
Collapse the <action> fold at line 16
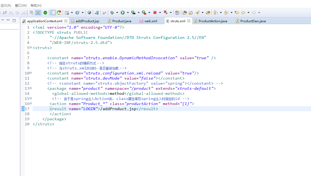[x=31, y=103]
